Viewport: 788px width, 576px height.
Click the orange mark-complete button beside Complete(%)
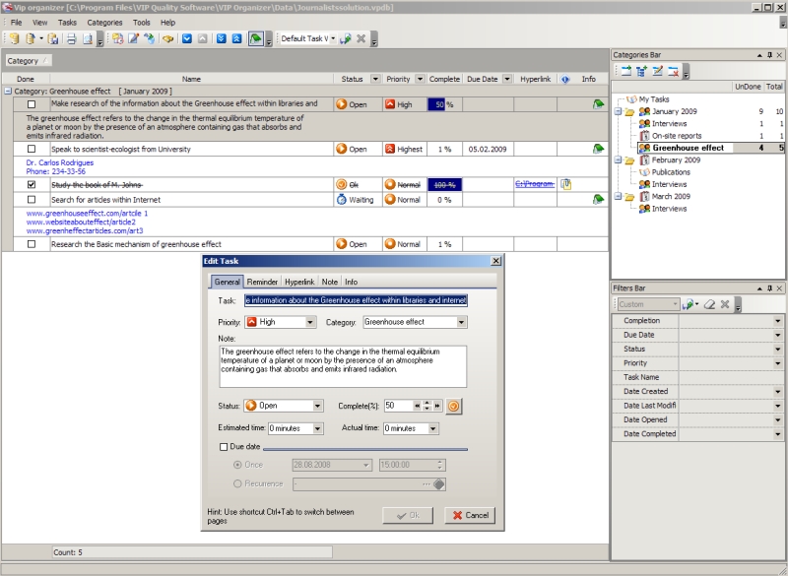[454, 405]
